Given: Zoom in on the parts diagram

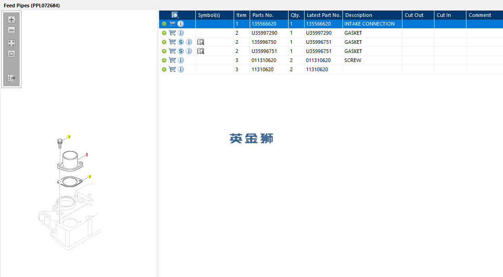Looking at the screenshot, I should tap(11, 20).
